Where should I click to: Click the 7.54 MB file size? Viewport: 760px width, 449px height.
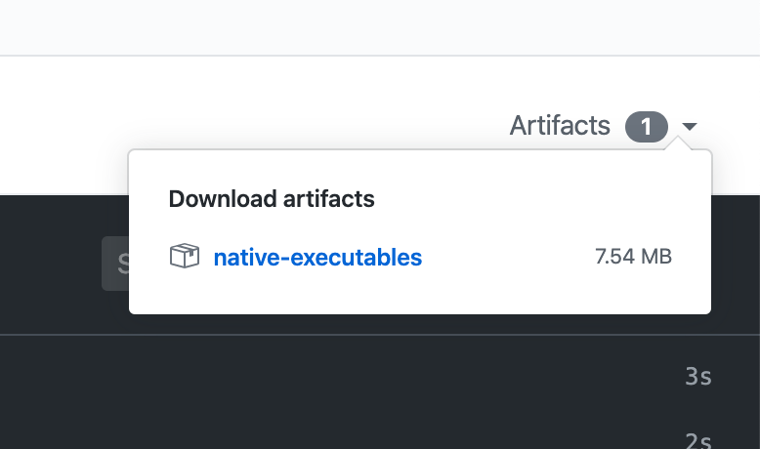tap(633, 258)
